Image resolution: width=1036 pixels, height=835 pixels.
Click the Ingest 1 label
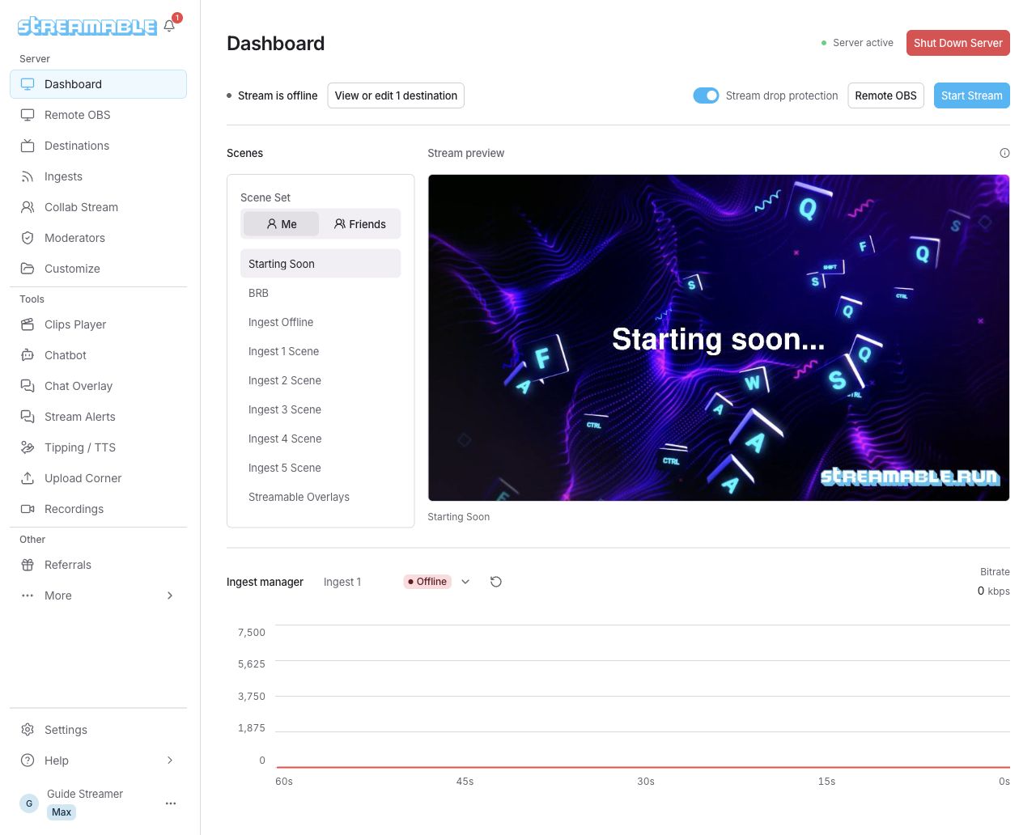(x=342, y=582)
